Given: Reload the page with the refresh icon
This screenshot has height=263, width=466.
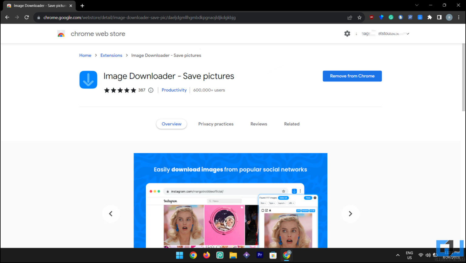Looking at the screenshot, I should [26, 17].
